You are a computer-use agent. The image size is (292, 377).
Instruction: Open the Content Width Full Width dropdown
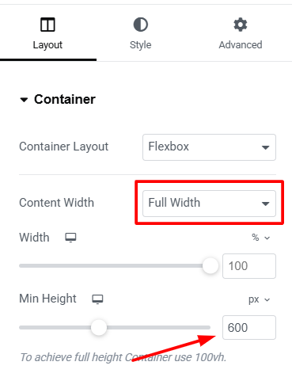click(209, 204)
